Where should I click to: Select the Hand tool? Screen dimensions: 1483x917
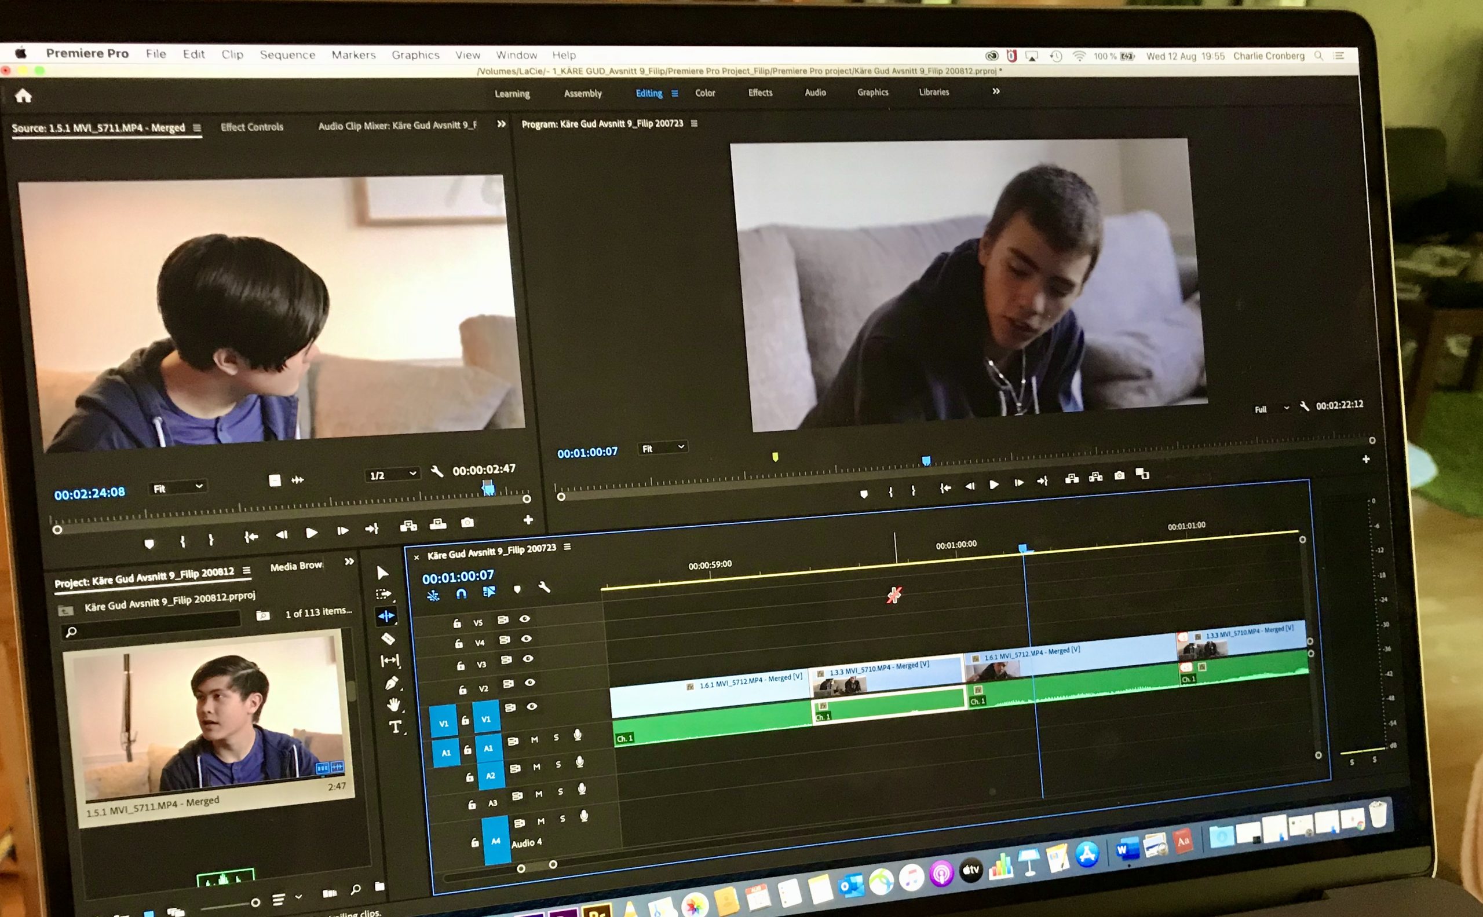(394, 704)
